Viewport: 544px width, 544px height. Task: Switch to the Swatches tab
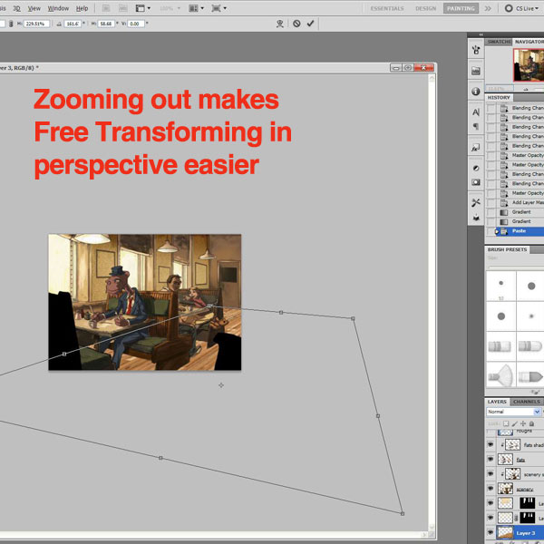click(x=499, y=42)
